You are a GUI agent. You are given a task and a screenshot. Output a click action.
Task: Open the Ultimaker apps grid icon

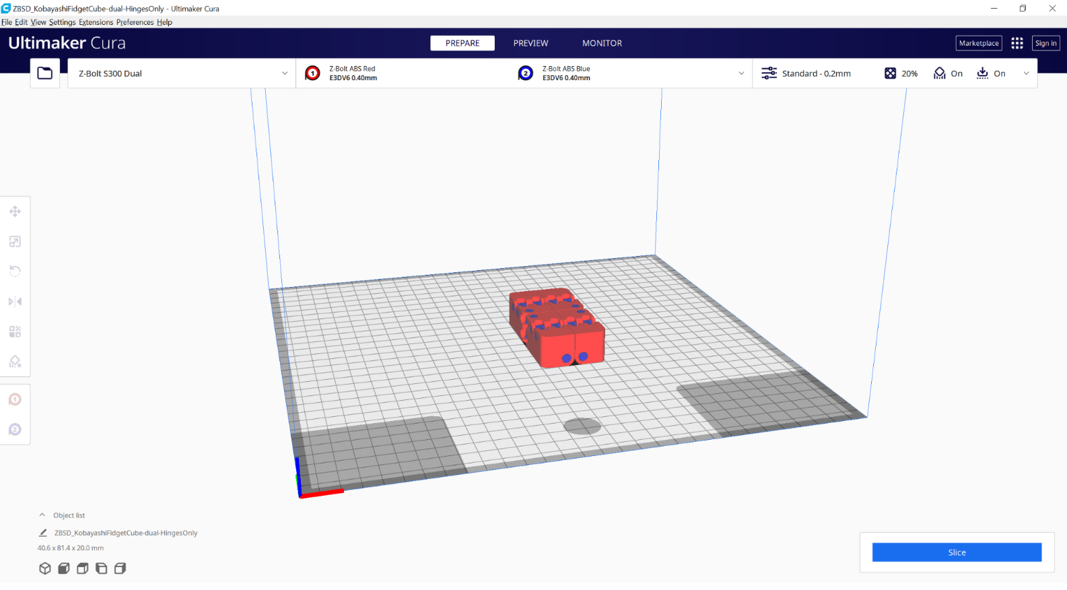tap(1017, 43)
